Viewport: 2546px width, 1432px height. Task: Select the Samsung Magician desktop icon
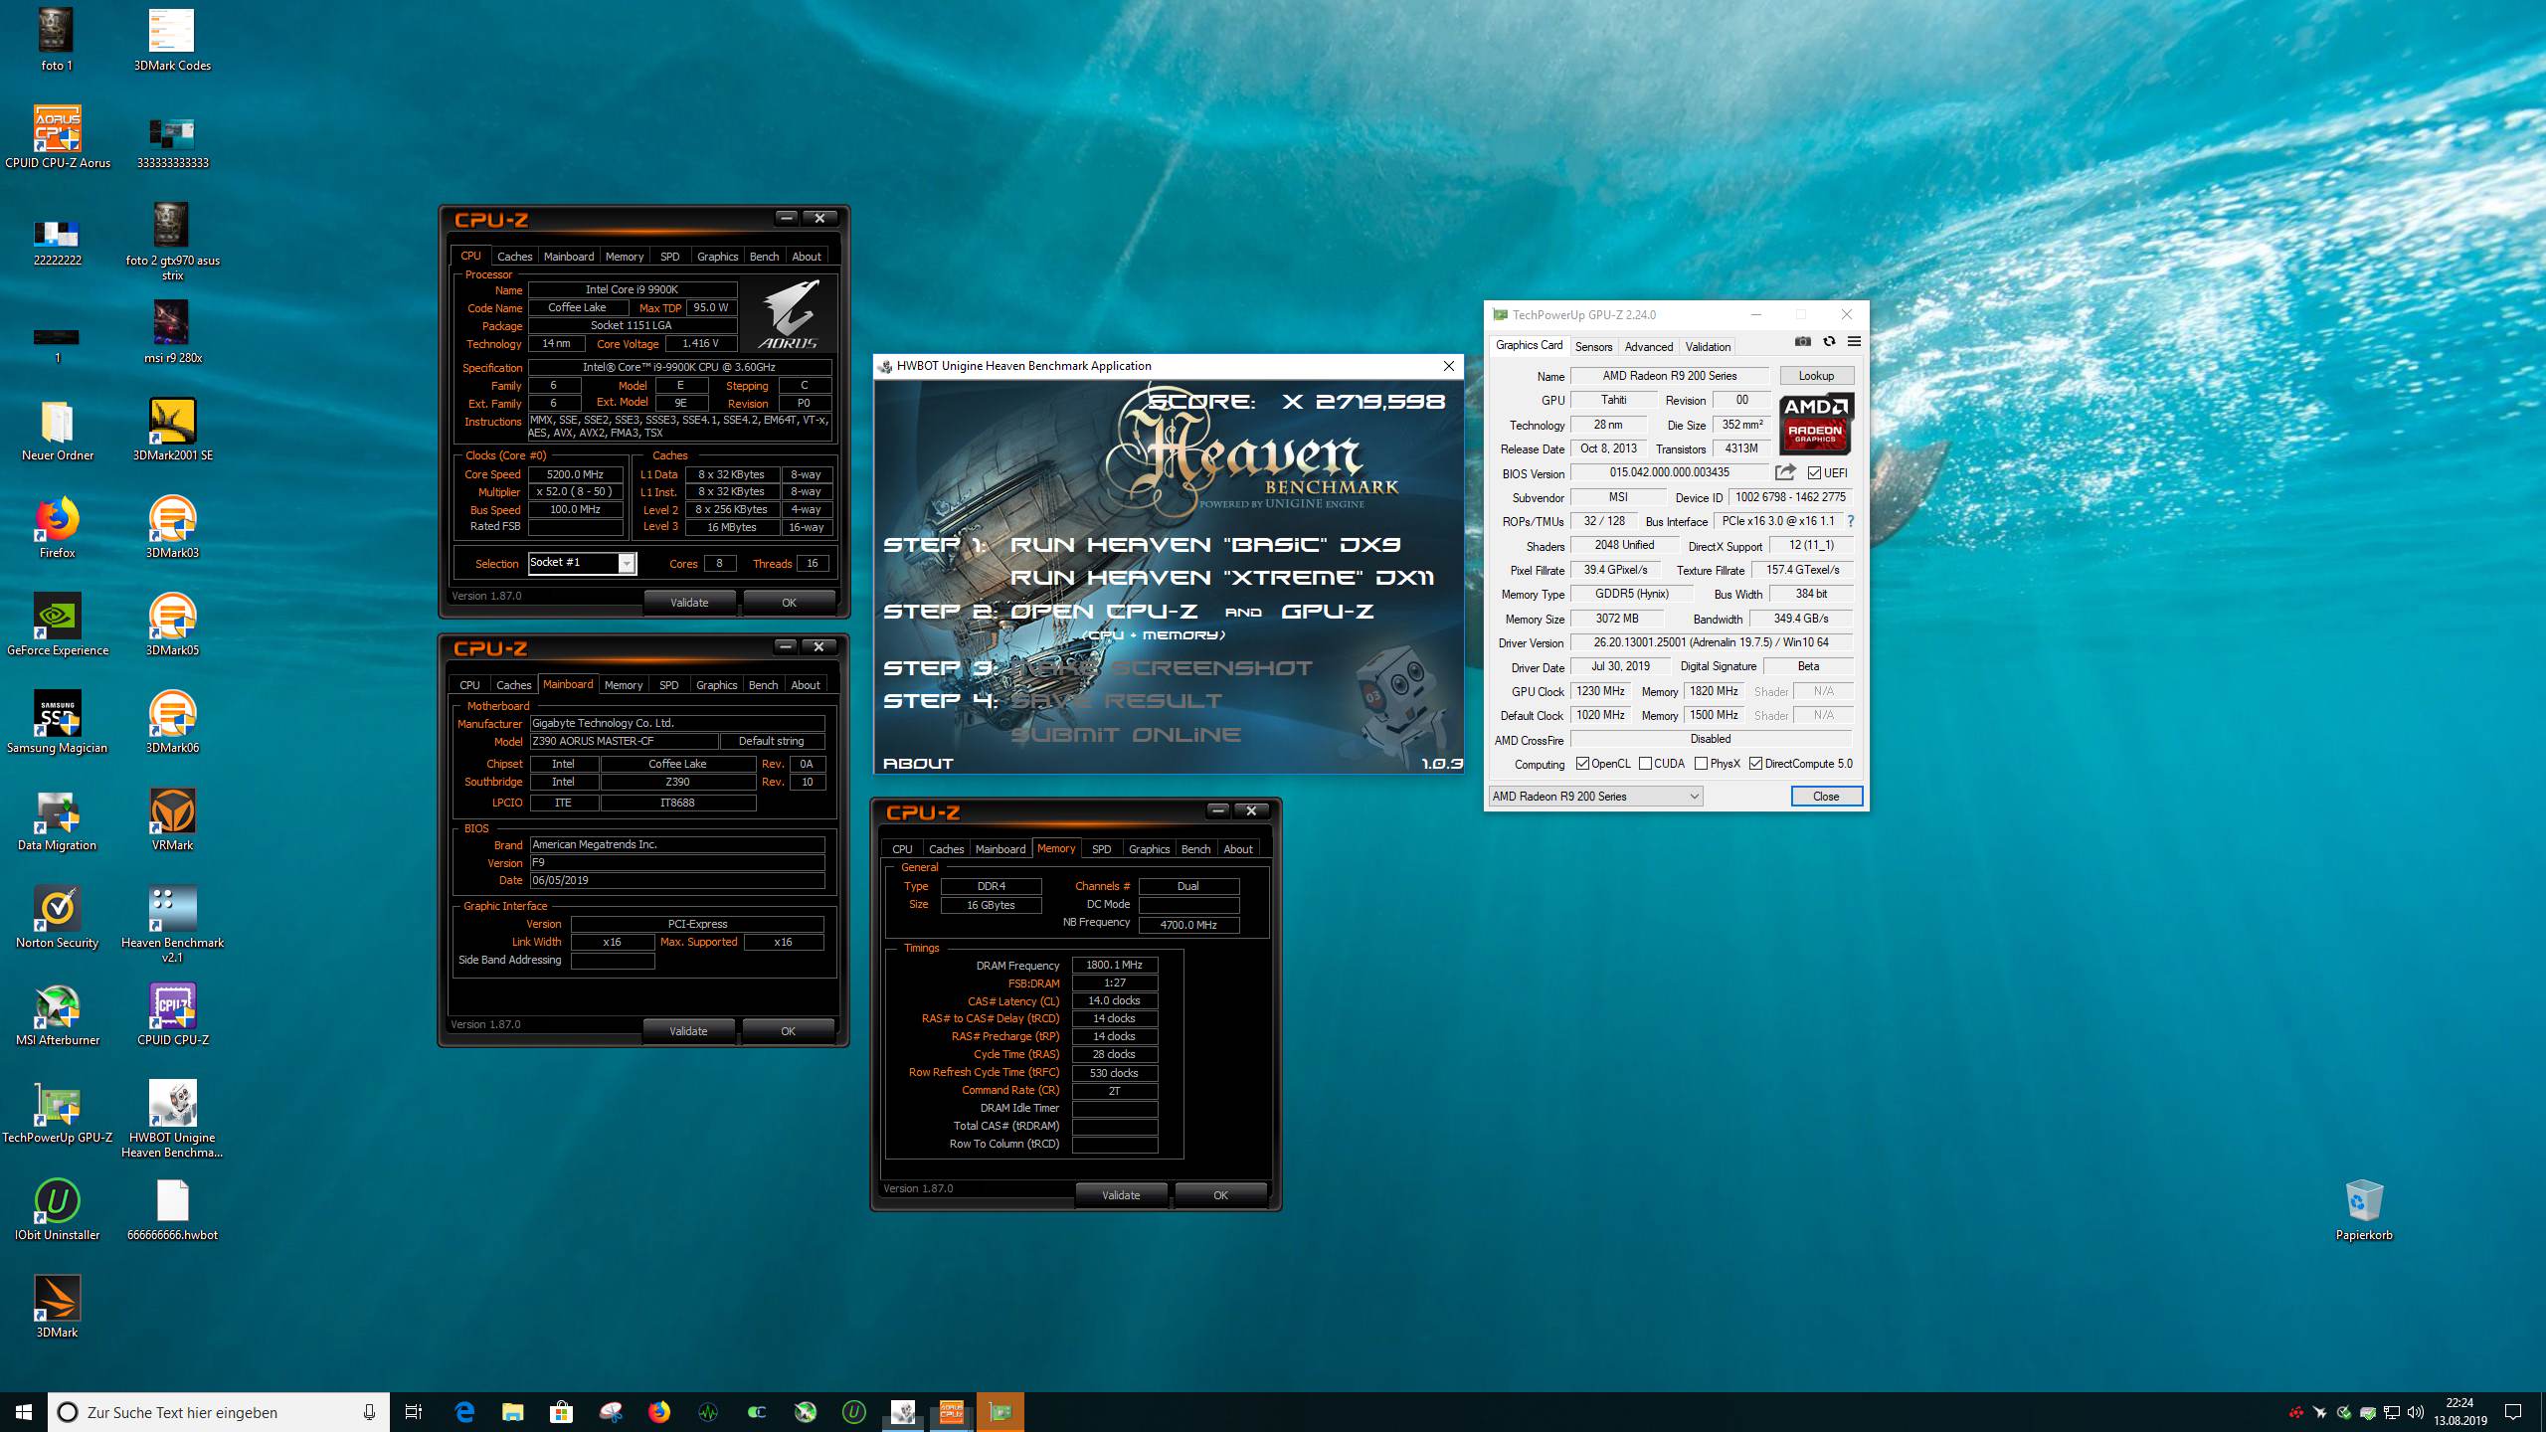(x=58, y=722)
